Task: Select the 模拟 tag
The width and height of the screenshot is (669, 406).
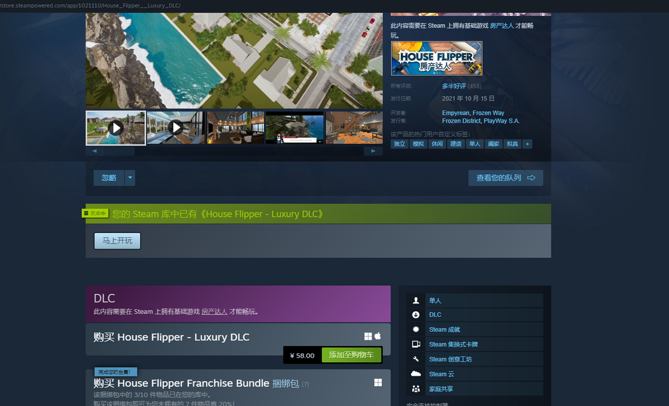Action: (418, 144)
